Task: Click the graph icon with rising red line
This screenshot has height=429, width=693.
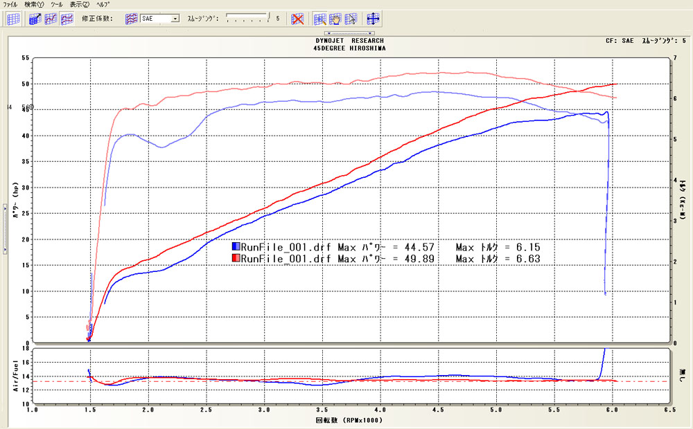Action: [x=51, y=19]
